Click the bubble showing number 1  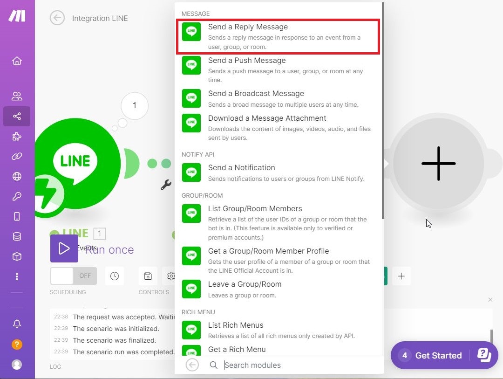135,105
